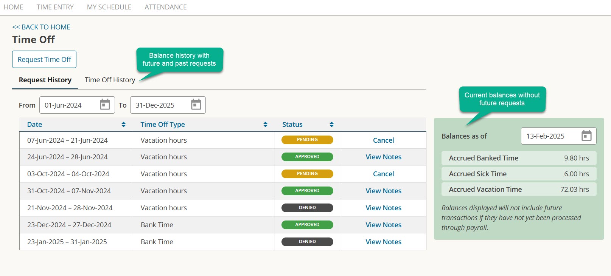Viewport: 611px width, 276px height.
Task: View Notes for 23-Jan-2025 Bank Time
Action: click(383, 242)
